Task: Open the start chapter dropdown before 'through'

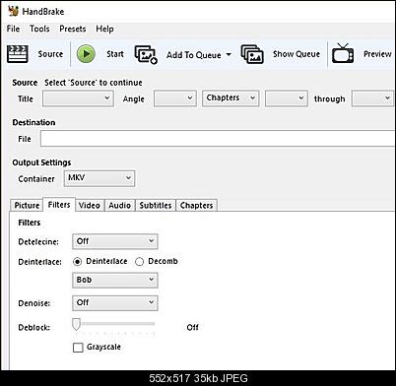Action: point(287,98)
